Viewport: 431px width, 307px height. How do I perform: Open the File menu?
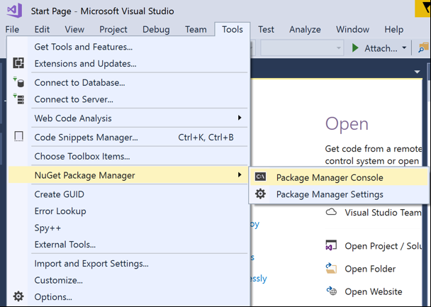pyautogui.click(x=12, y=29)
